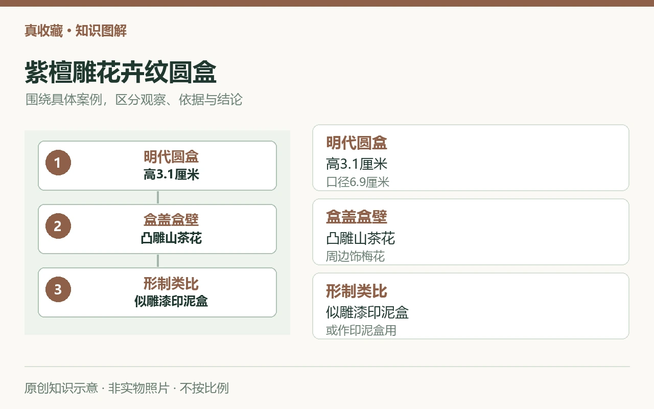Click 凸雕山茶花 line in right card
Viewport: 654px width, 409px height.
coord(360,238)
